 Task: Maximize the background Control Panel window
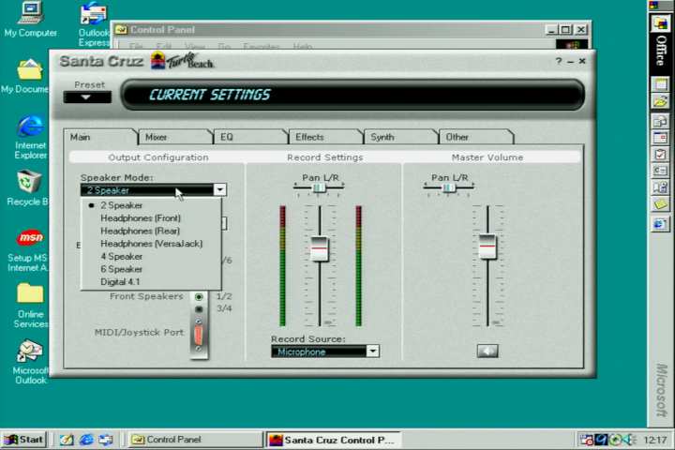pyautogui.click(x=565, y=29)
